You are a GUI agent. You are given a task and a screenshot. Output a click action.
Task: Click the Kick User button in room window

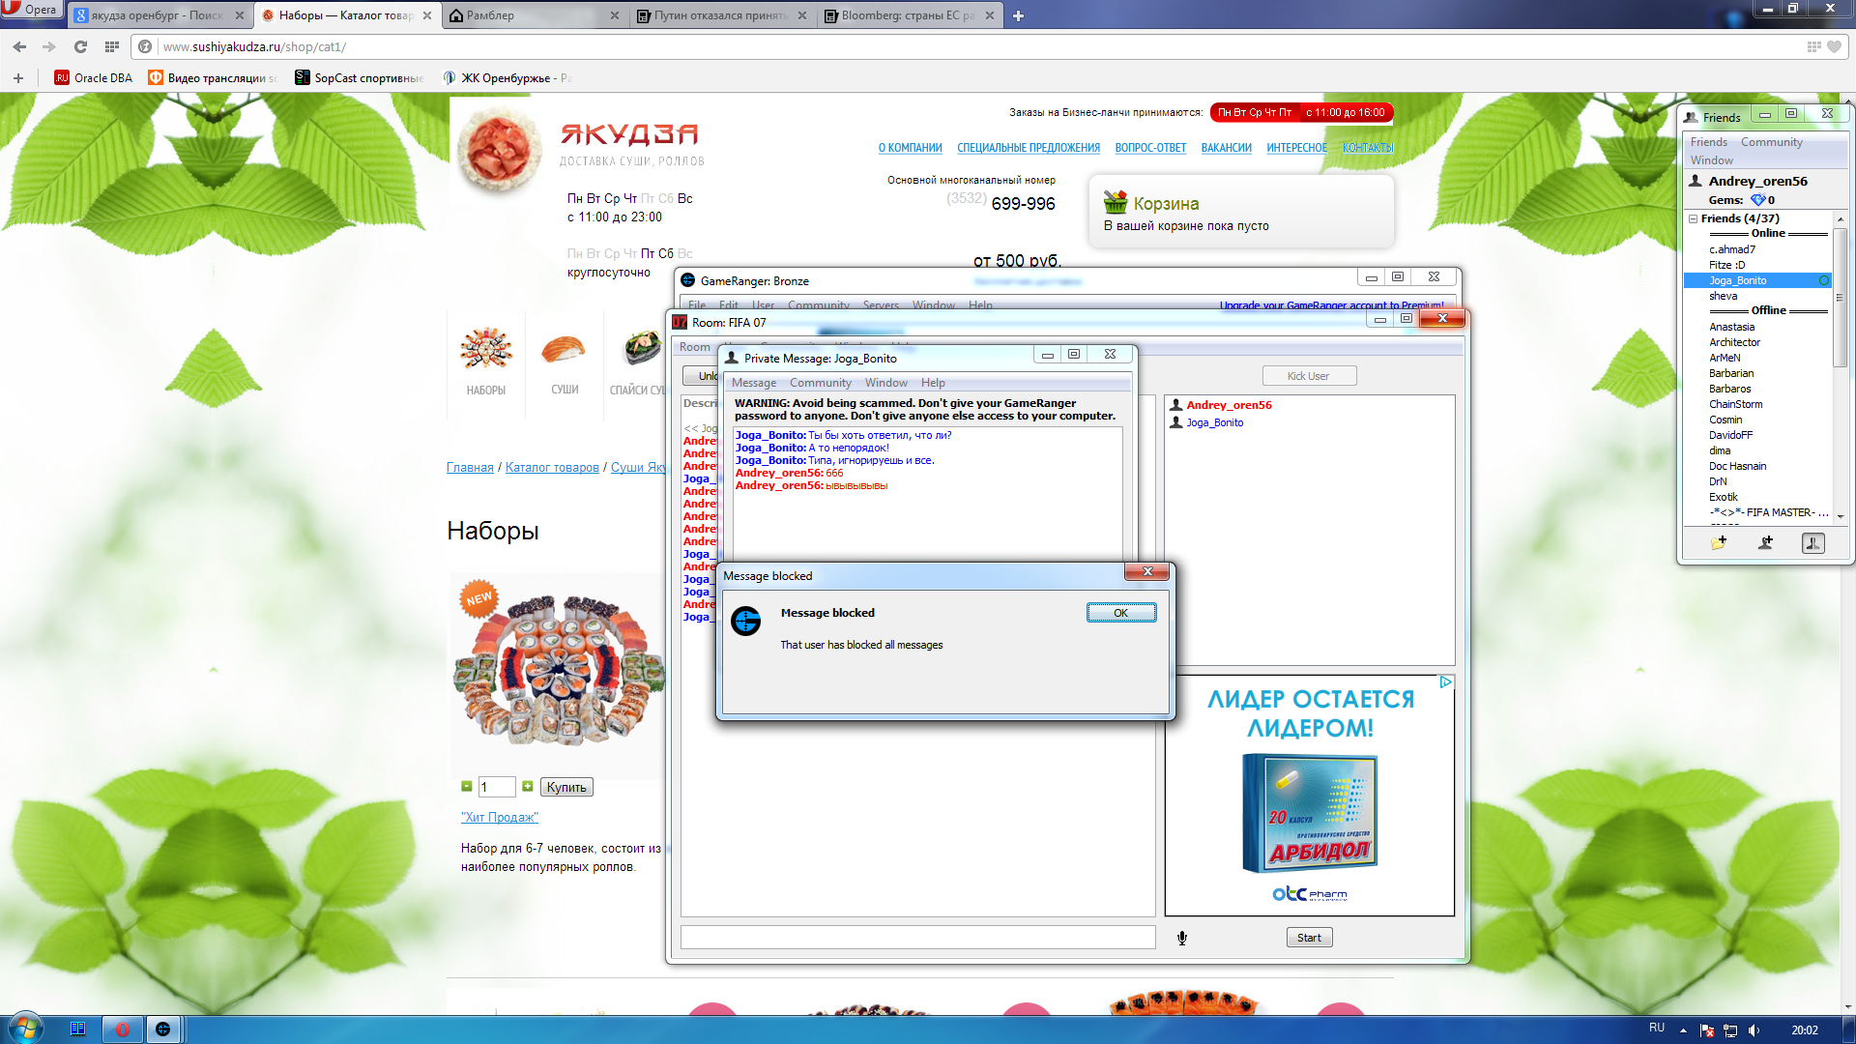(1308, 376)
